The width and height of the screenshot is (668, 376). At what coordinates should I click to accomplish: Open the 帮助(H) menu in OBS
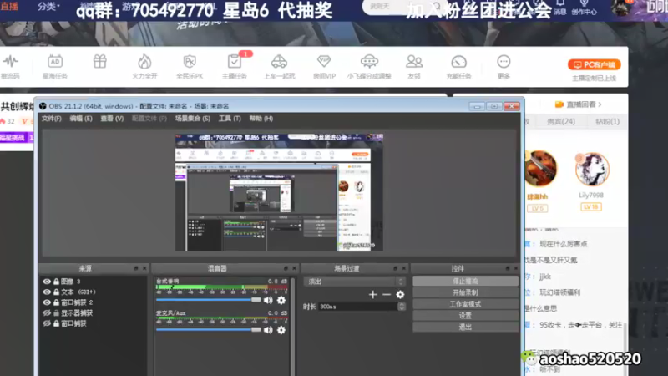coord(261,119)
